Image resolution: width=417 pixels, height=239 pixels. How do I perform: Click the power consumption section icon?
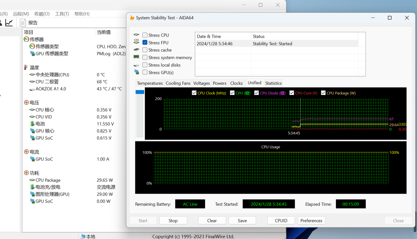[x=26, y=173]
